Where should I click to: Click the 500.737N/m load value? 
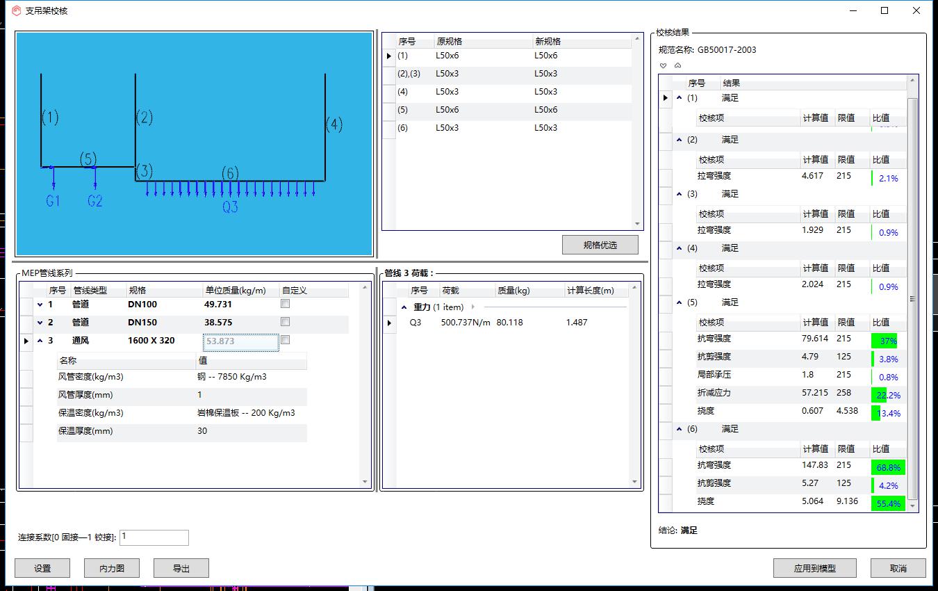[x=466, y=323]
